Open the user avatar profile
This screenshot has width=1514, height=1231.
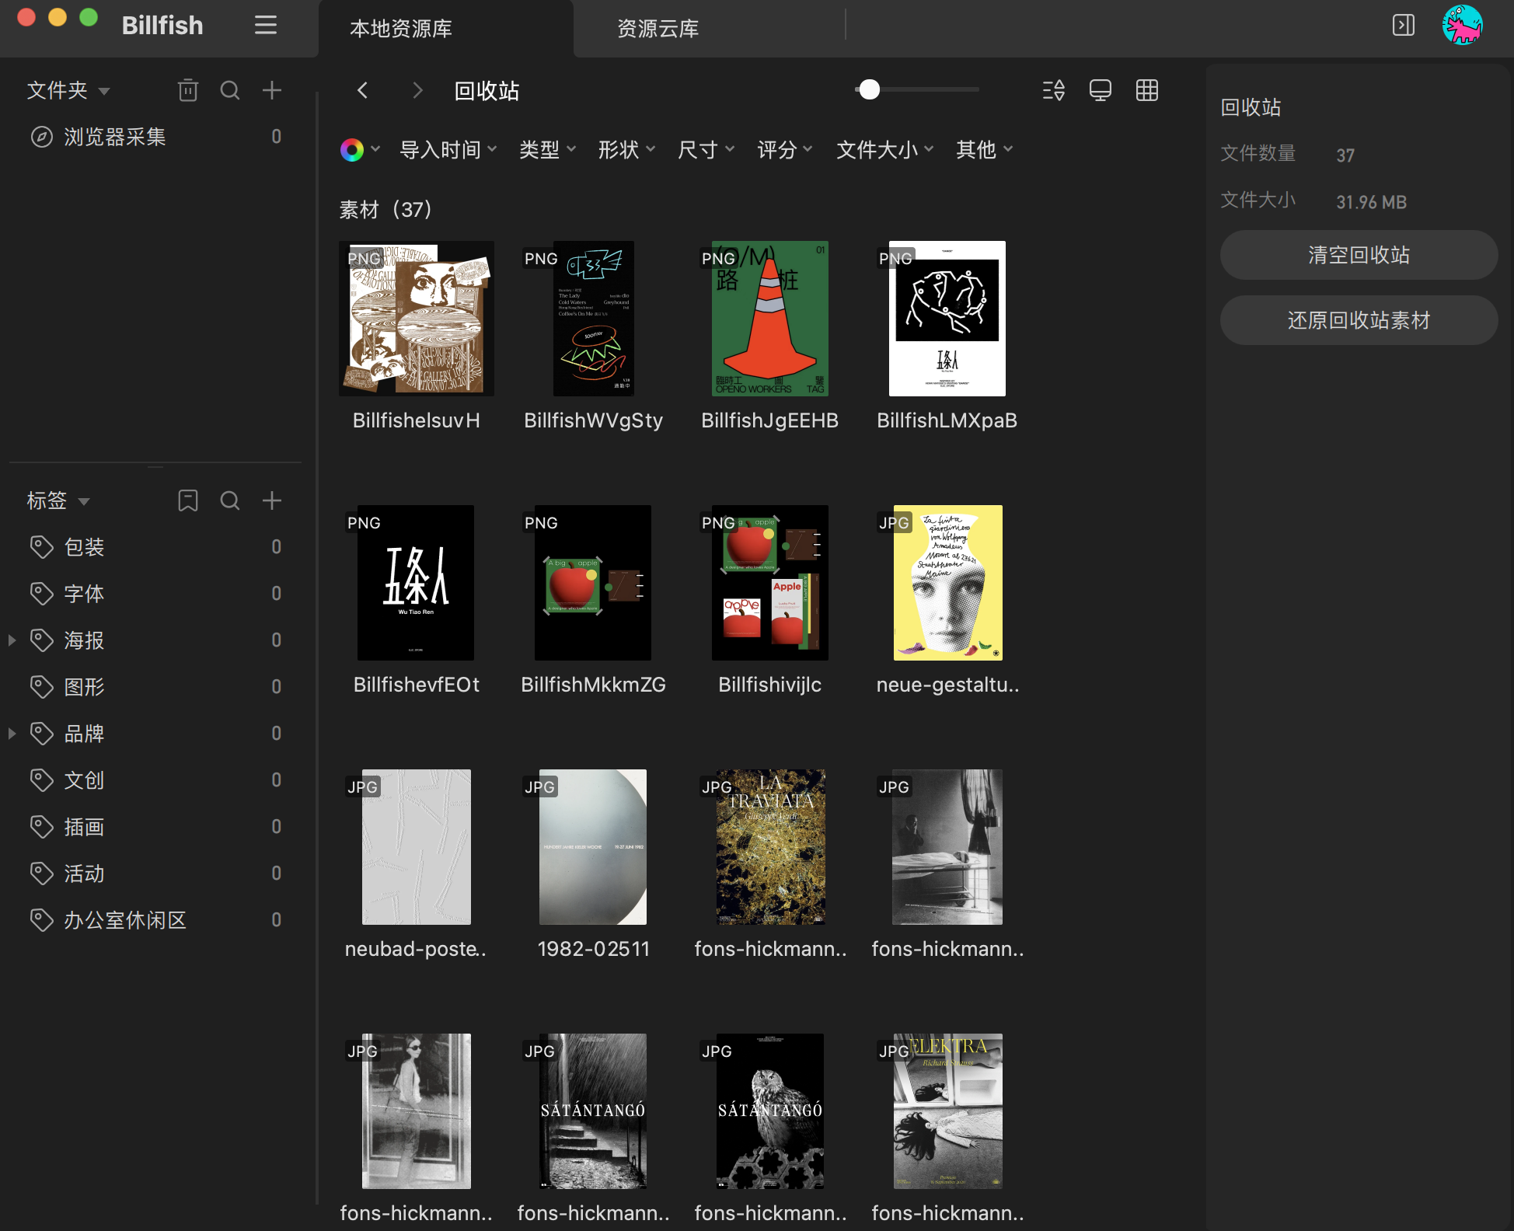(x=1462, y=26)
